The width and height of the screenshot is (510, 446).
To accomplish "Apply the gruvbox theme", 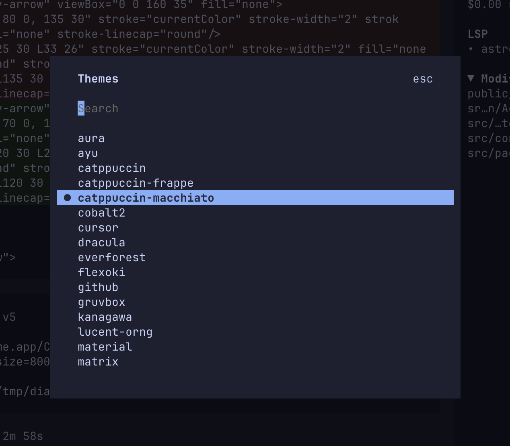I will click(102, 302).
